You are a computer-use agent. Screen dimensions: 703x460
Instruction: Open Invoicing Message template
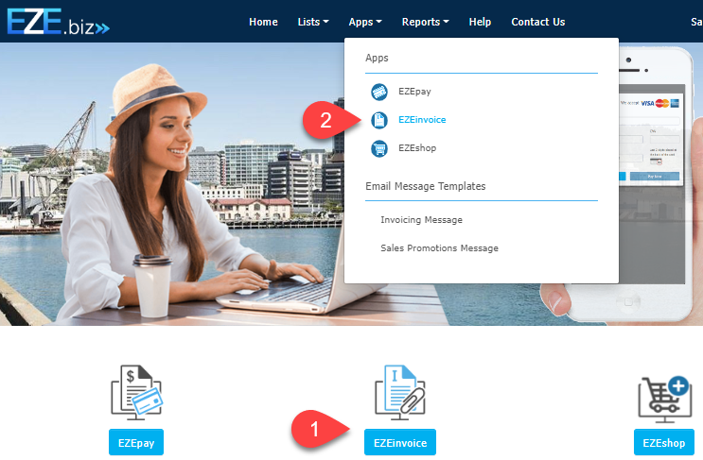click(x=421, y=220)
